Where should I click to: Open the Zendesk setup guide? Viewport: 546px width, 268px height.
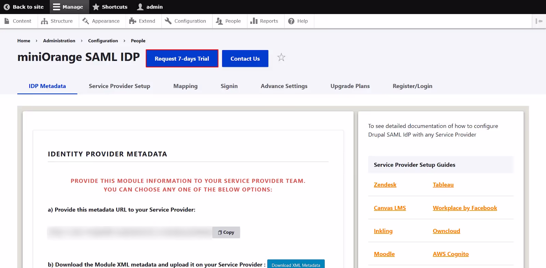click(385, 185)
